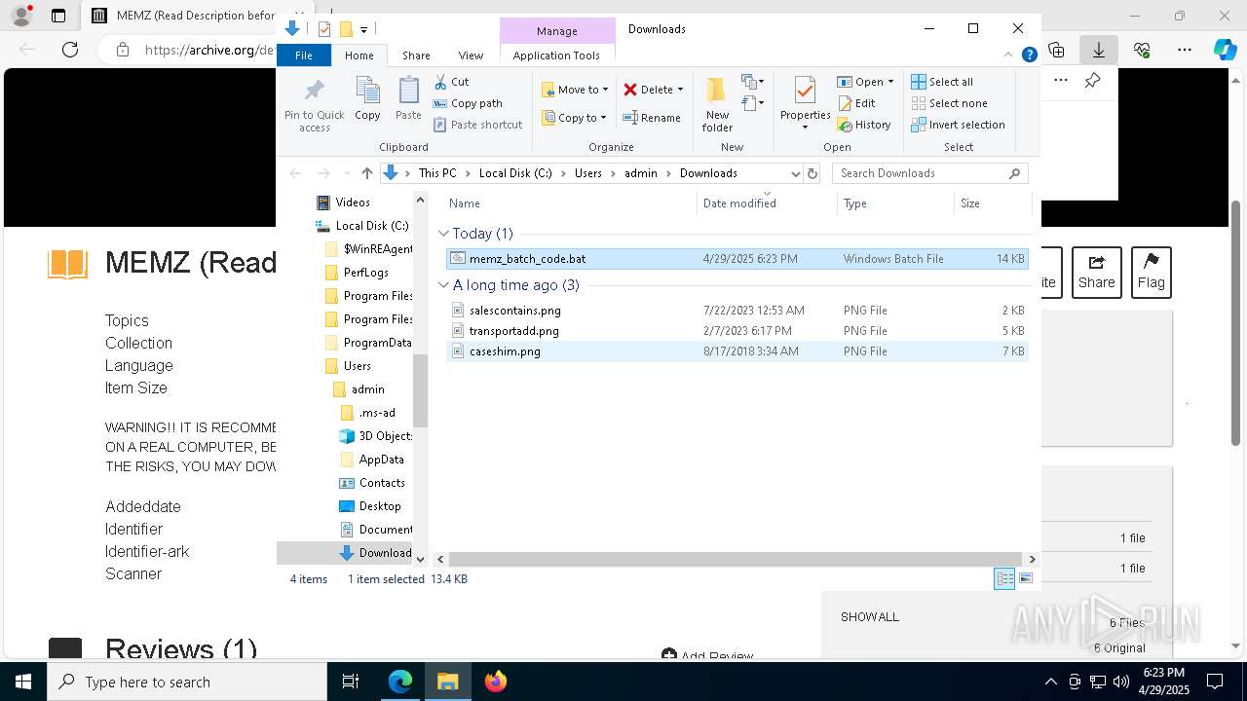Click the Cut scissors command
The height and width of the screenshot is (701, 1247).
(451, 82)
